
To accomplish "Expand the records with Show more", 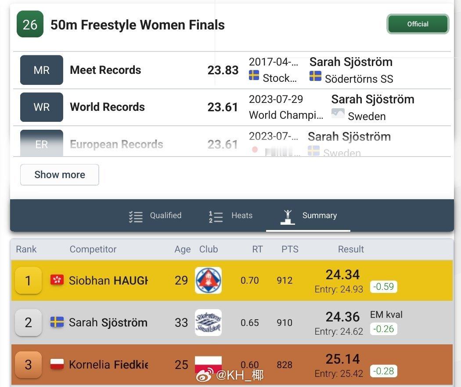I will pyautogui.click(x=59, y=175).
